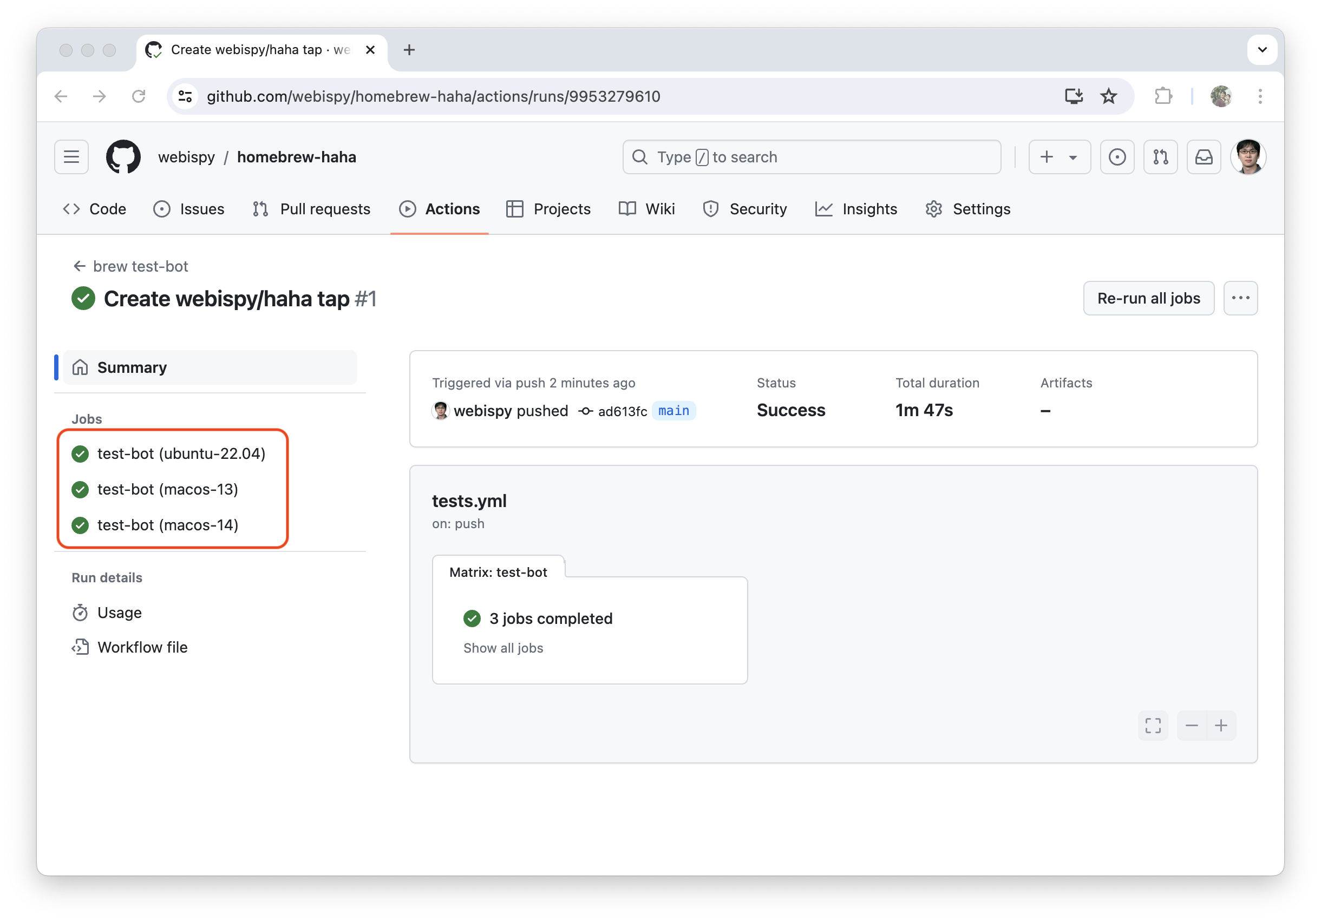The image size is (1321, 921).
Task: Expand the tab search chevron
Action: [x=1263, y=50]
